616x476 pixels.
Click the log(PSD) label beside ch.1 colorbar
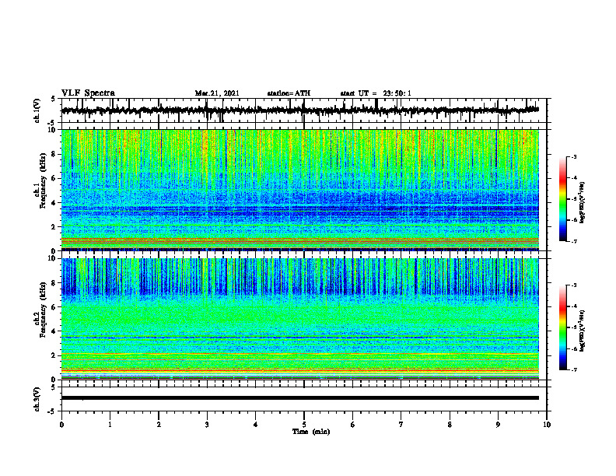pos(583,203)
